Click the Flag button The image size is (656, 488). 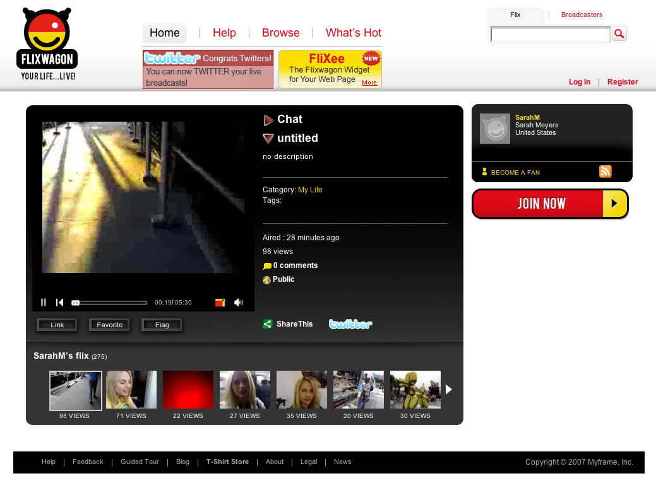click(x=162, y=325)
